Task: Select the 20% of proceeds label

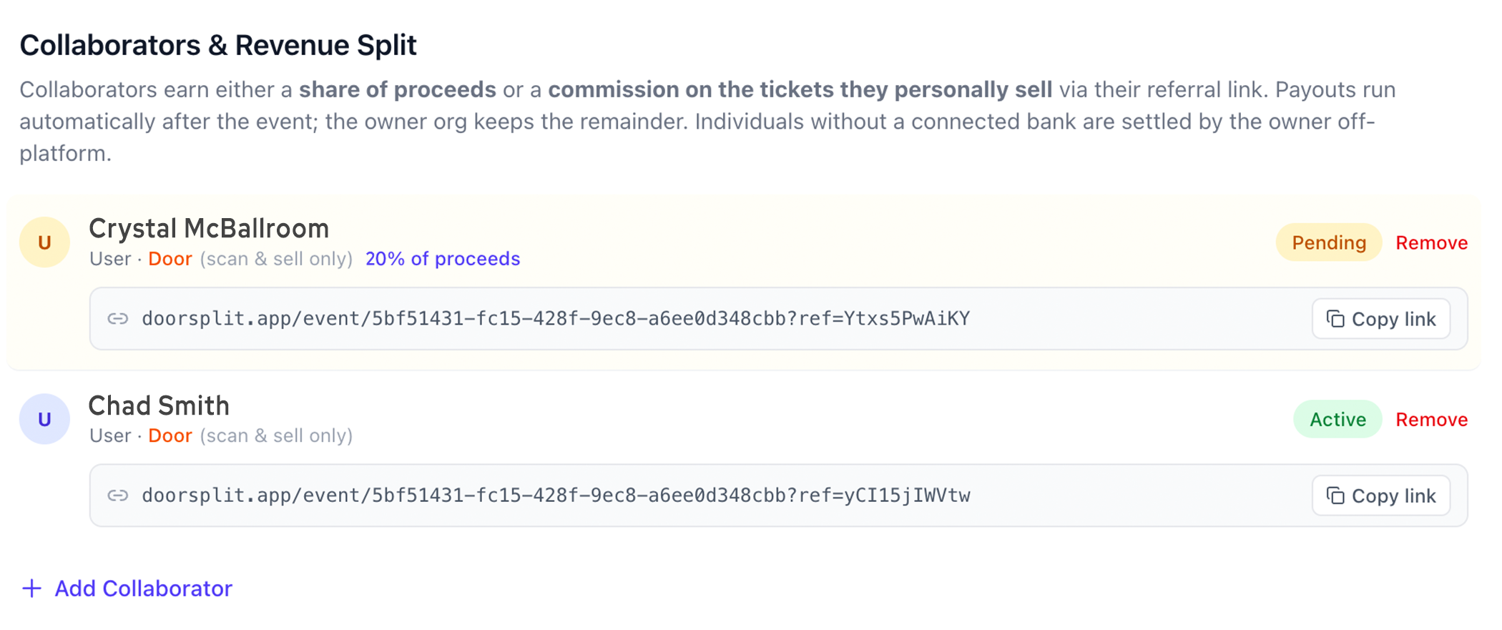Action: (443, 259)
